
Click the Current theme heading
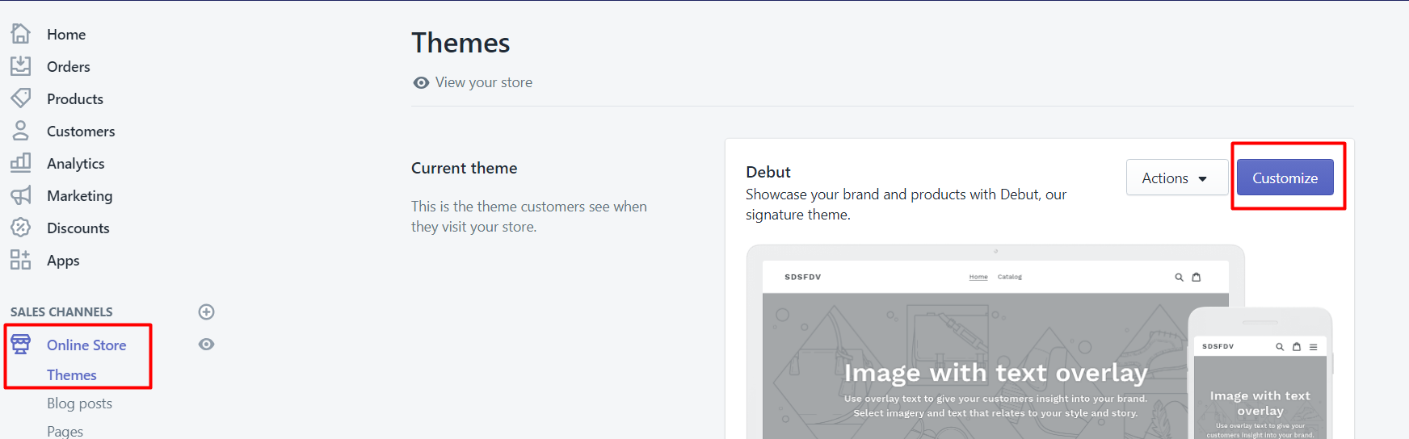pos(465,168)
